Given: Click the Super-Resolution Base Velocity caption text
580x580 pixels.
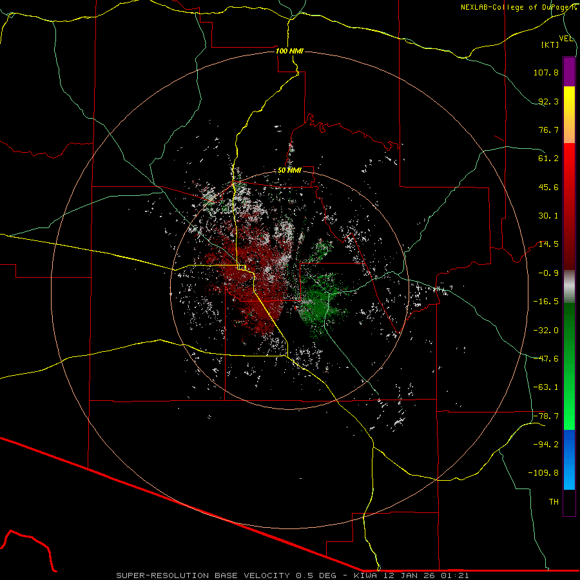Looking at the screenshot, I should [x=293, y=575].
